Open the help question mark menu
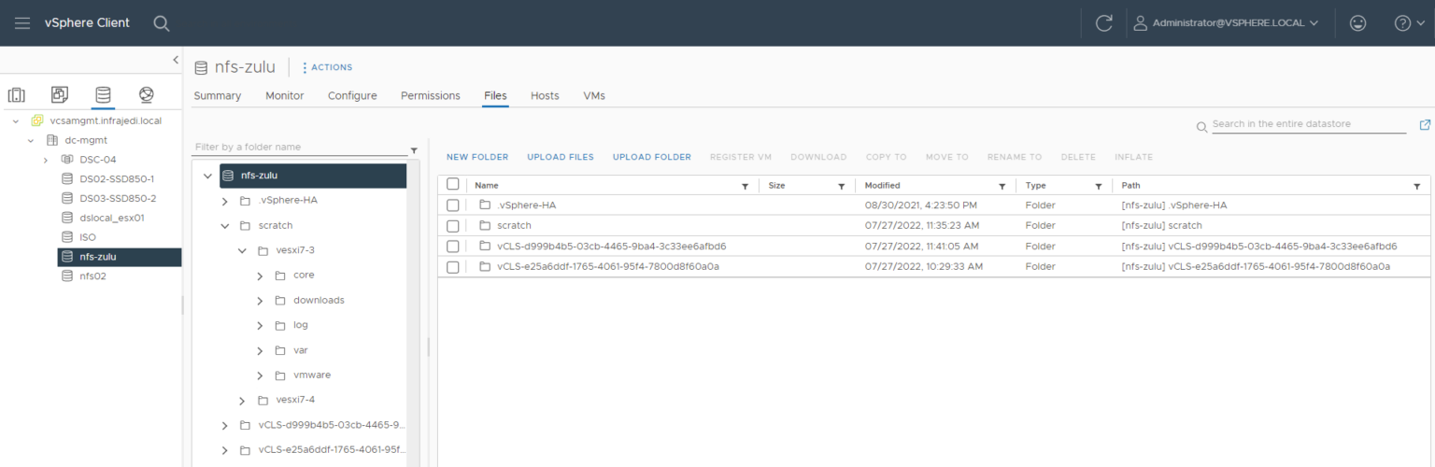 pyautogui.click(x=1408, y=22)
